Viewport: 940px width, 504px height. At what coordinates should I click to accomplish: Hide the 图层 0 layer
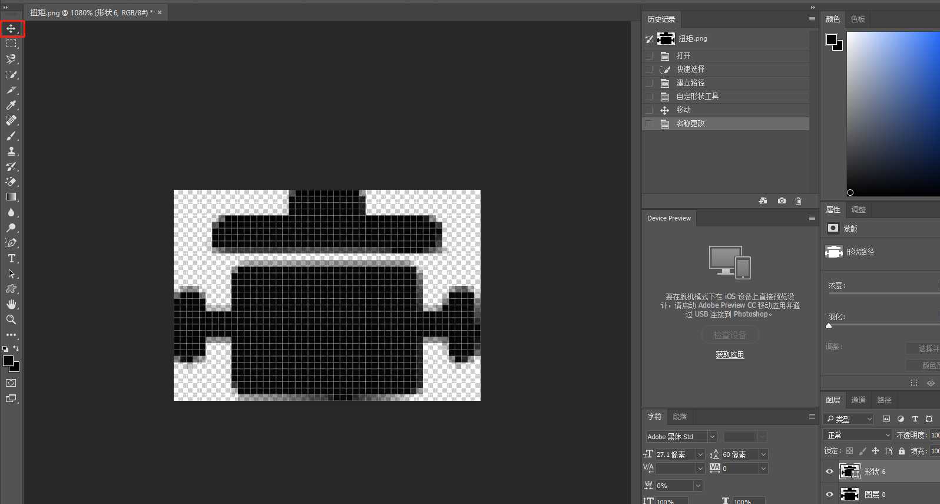[x=829, y=495]
